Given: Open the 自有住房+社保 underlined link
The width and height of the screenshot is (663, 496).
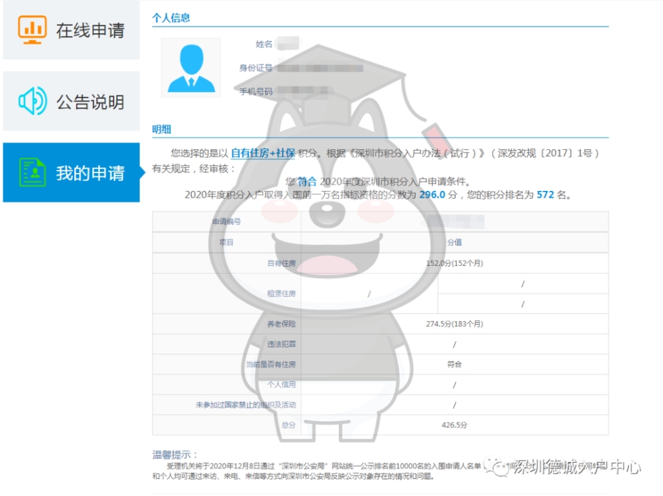Looking at the screenshot, I should click(x=263, y=153).
